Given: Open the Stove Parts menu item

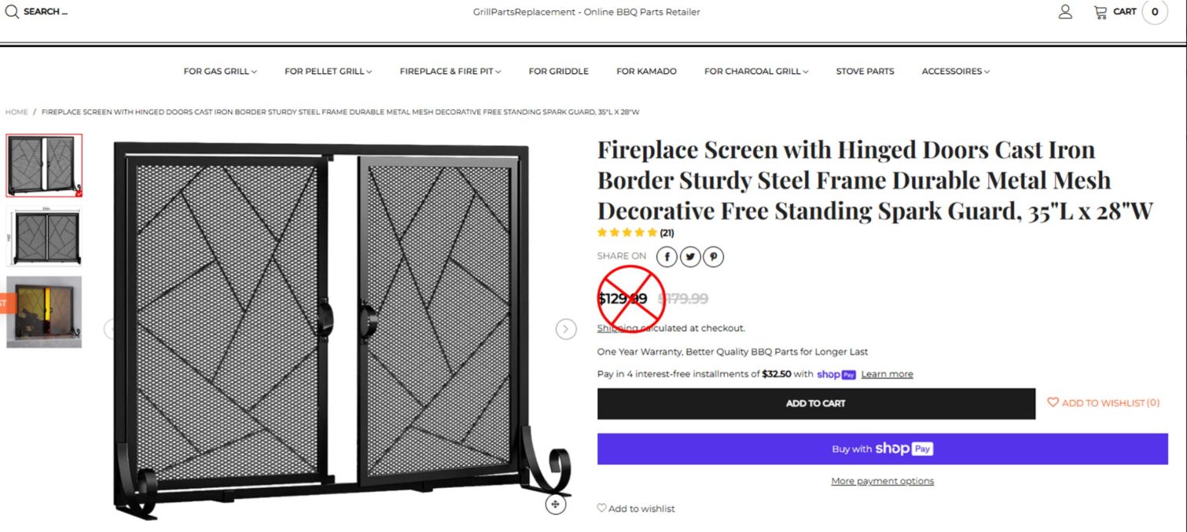Looking at the screenshot, I should pyautogui.click(x=865, y=72).
